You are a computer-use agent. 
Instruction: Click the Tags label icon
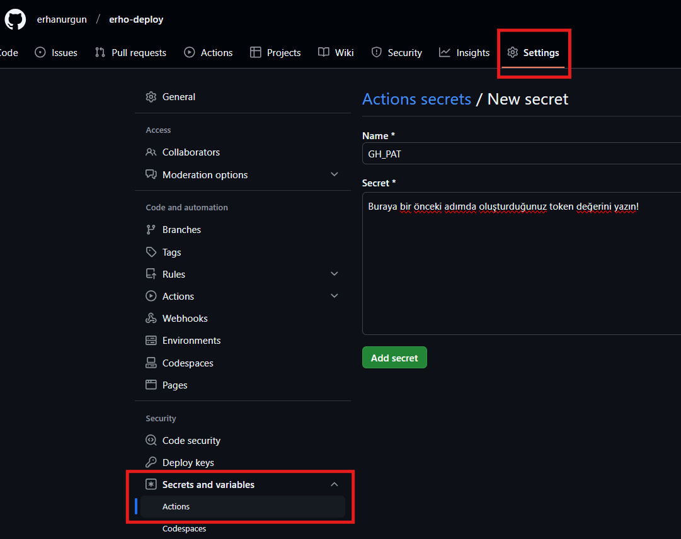151,252
